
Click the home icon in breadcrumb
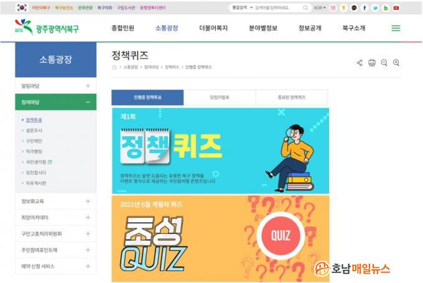[114, 67]
